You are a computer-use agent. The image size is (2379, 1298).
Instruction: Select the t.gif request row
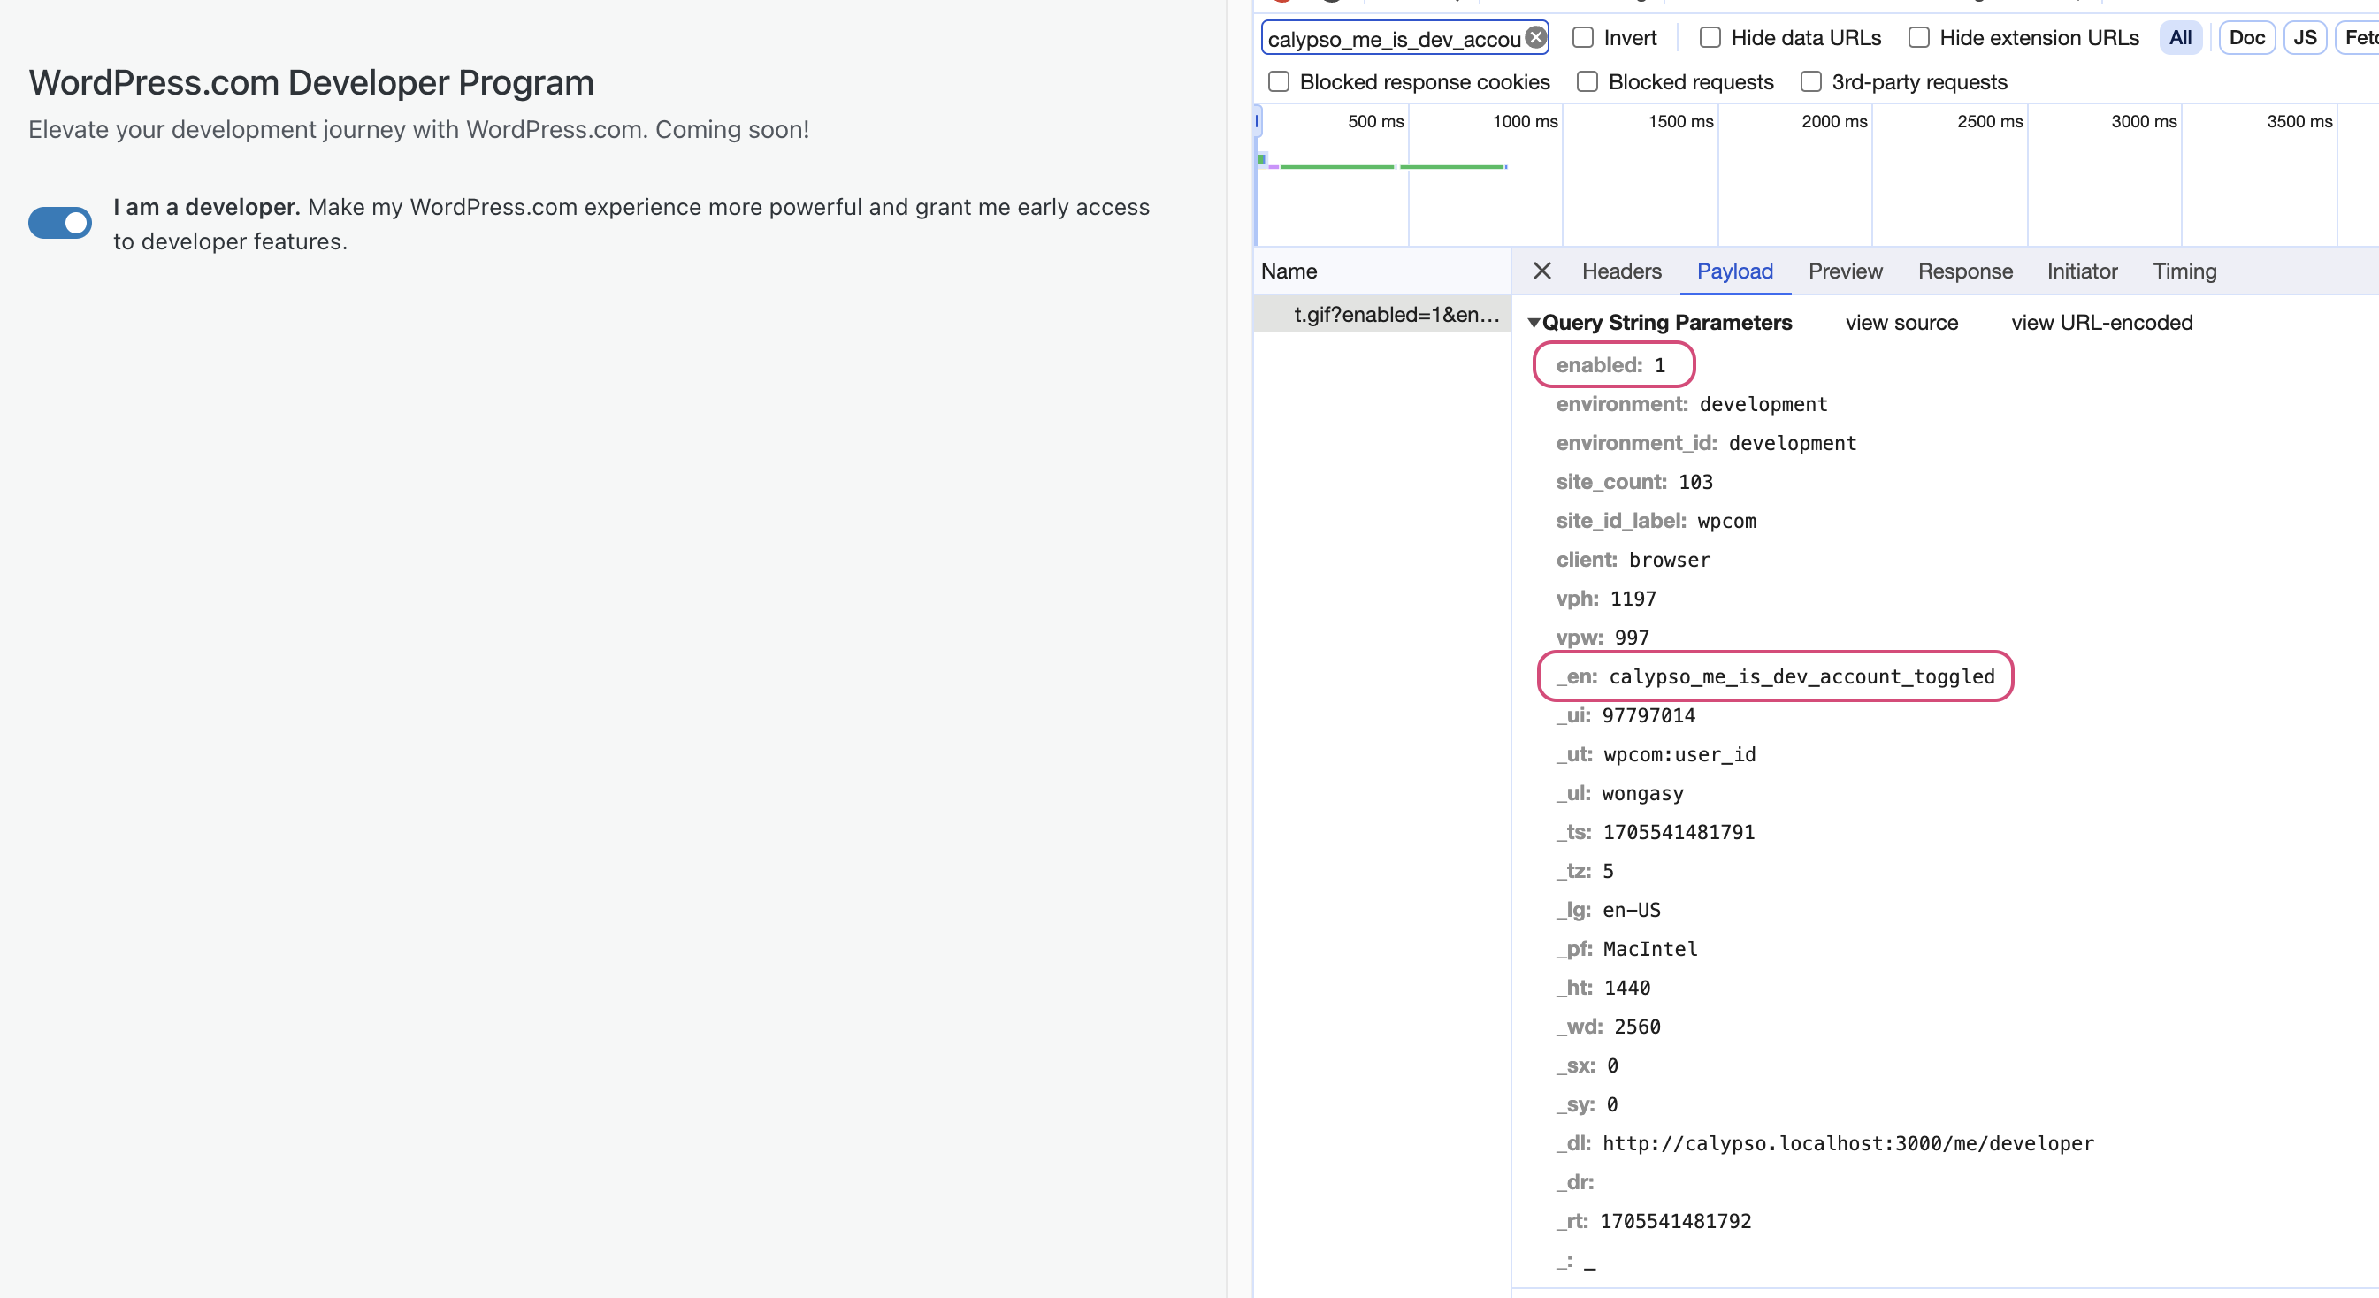click(x=1396, y=314)
